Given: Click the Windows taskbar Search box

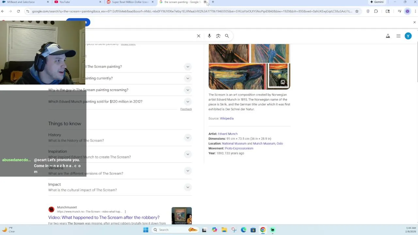Looking at the screenshot, I should tap(174, 230).
